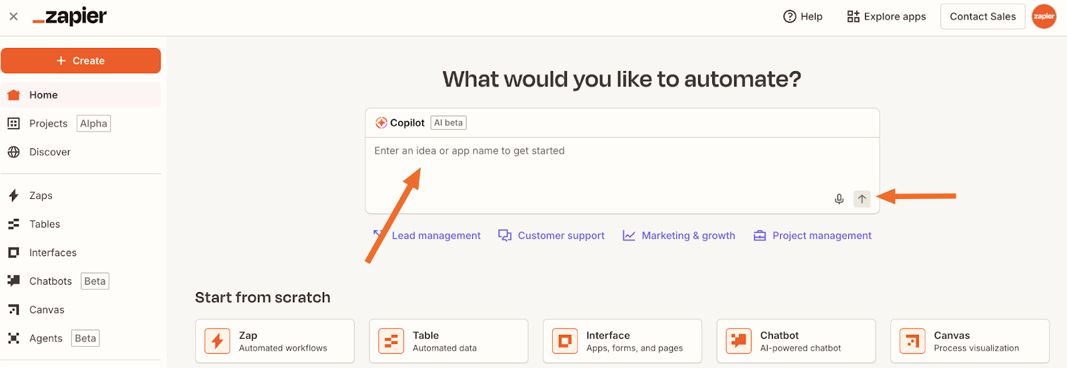Click the orange Create button
Screen dimensions: 1067x368
[x=81, y=61]
